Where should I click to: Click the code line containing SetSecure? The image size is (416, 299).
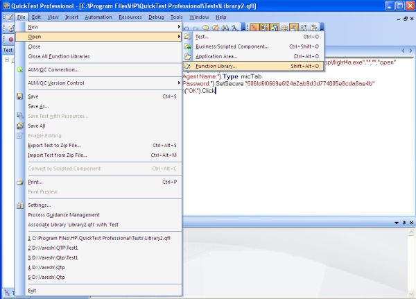279,84
